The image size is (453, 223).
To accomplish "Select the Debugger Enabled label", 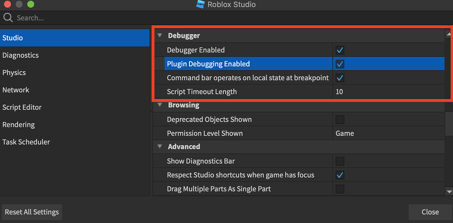I will [x=196, y=50].
